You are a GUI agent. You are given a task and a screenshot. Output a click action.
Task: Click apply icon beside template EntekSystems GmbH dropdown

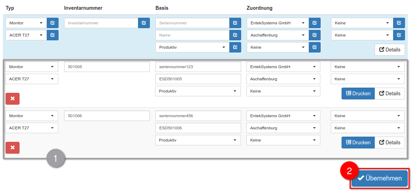(x=315, y=23)
